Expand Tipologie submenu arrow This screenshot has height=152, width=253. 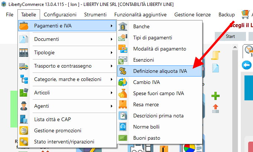point(112,52)
